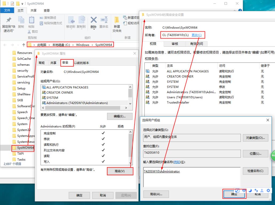The width and height of the screenshot is (275, 205).
Task: Toggle the 中 Chinese/English input icon
Action: click(244, 190)
